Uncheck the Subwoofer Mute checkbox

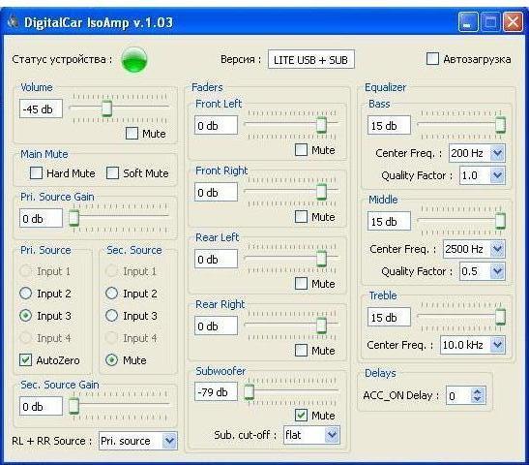(301, 415)
